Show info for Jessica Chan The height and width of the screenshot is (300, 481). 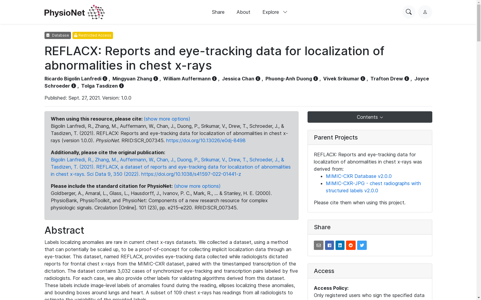(x=258, y=79)
